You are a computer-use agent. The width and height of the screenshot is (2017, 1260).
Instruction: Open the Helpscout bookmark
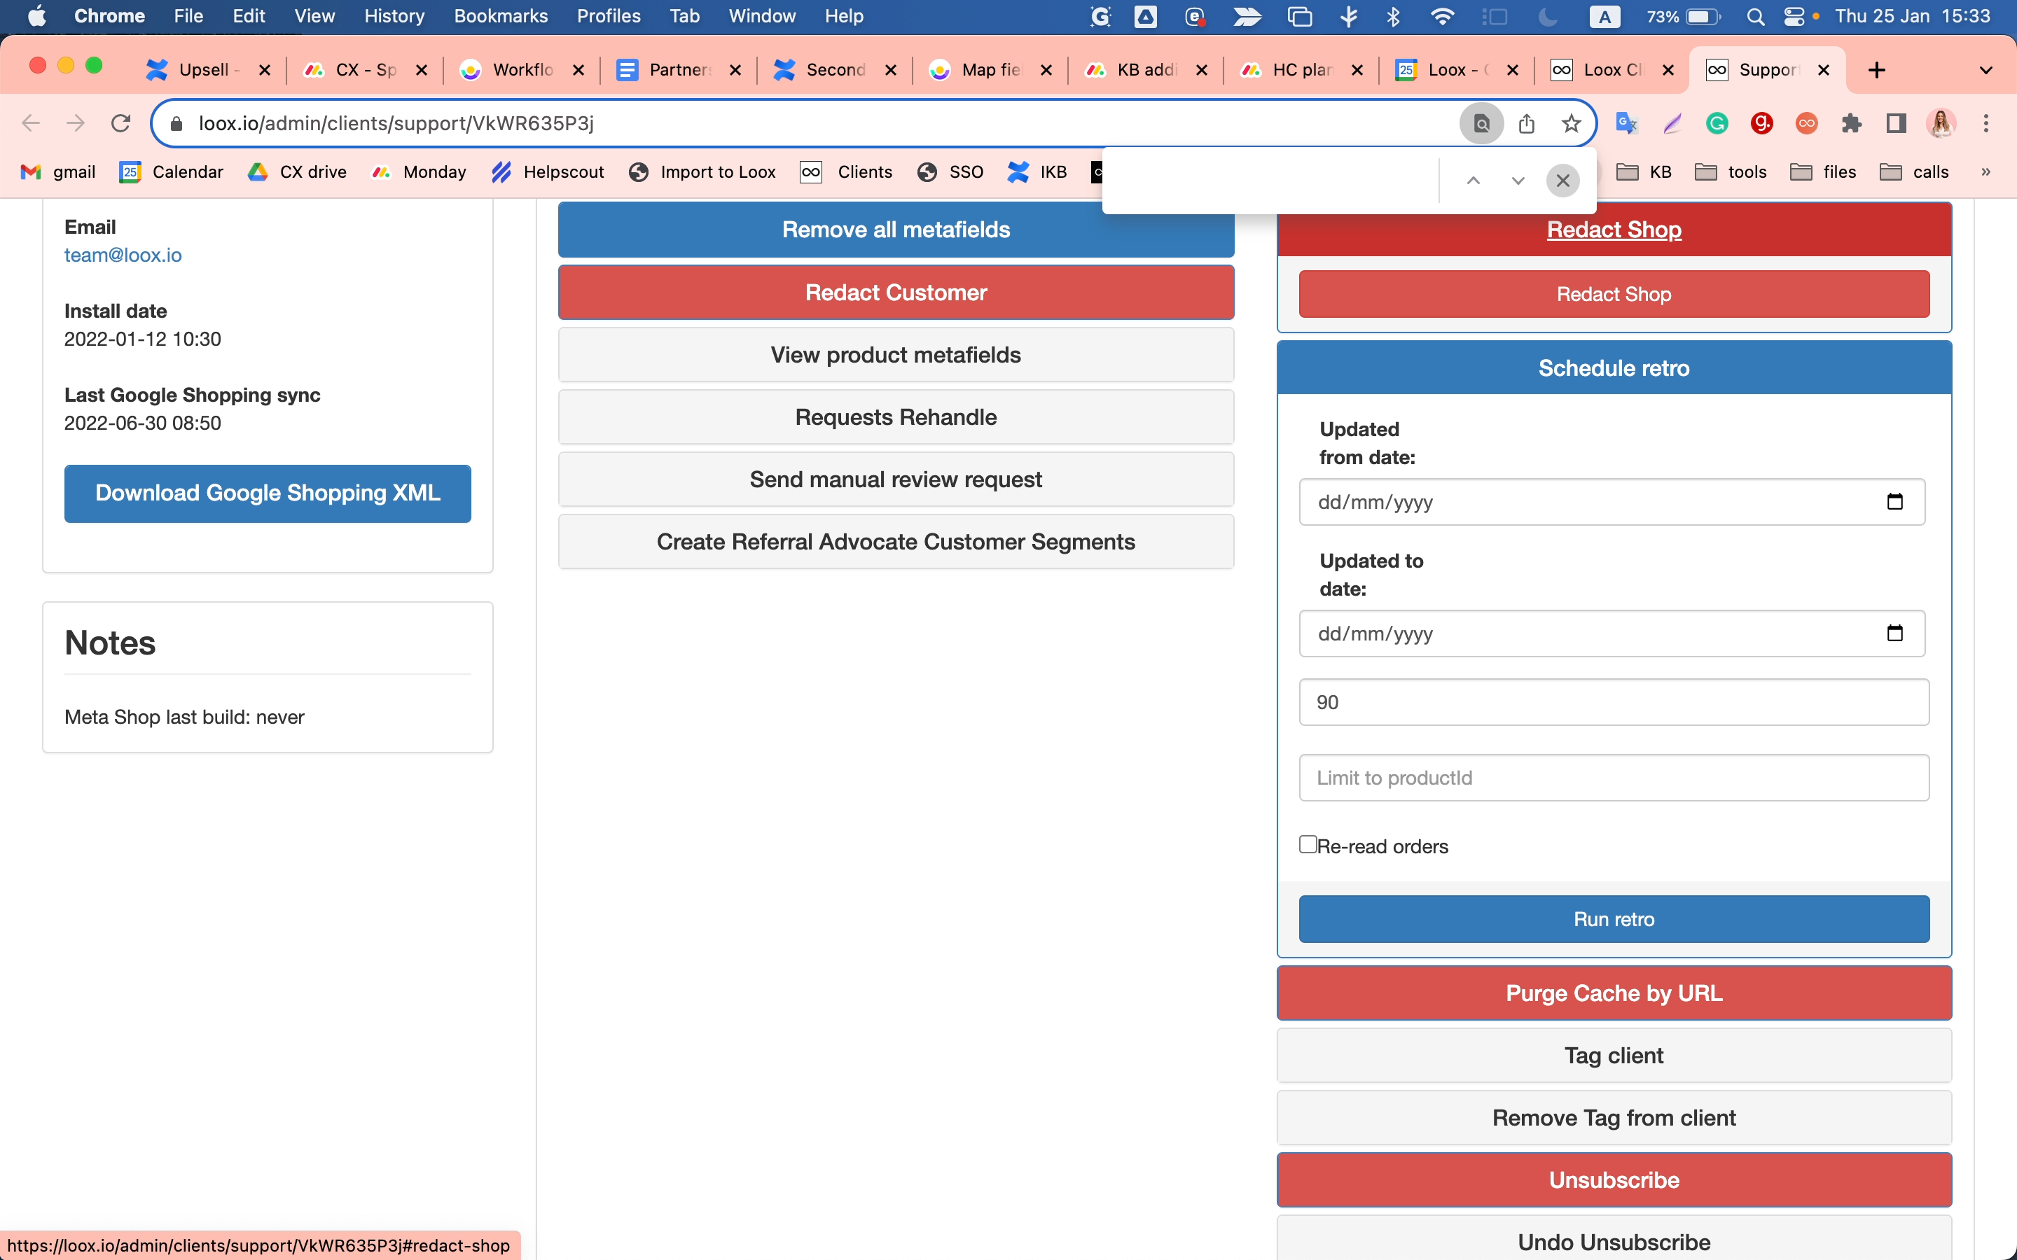[x=548, y=171]
